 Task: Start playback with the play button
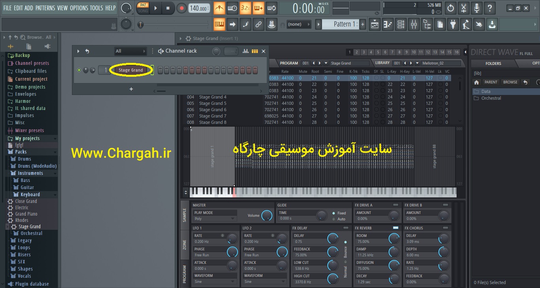pyautogui.click(x=155, y=8)
